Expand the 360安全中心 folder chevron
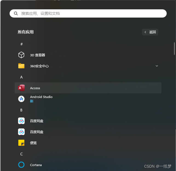Image resolution: width=176 pixels, height=171 pixels. (157, 66)
